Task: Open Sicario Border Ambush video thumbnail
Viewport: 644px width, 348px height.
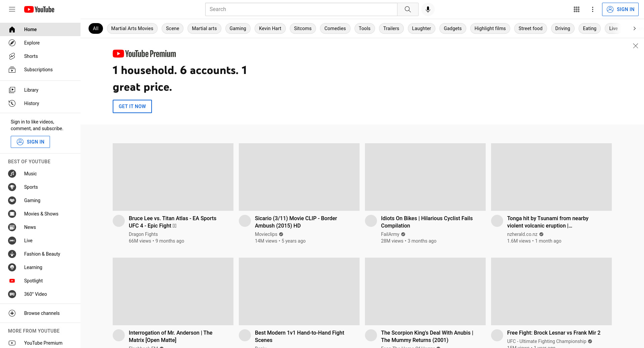Action: tap(299, 177)
